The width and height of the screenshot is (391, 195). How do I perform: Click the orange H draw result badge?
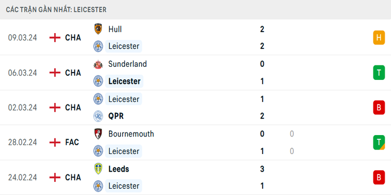(378, 38)
